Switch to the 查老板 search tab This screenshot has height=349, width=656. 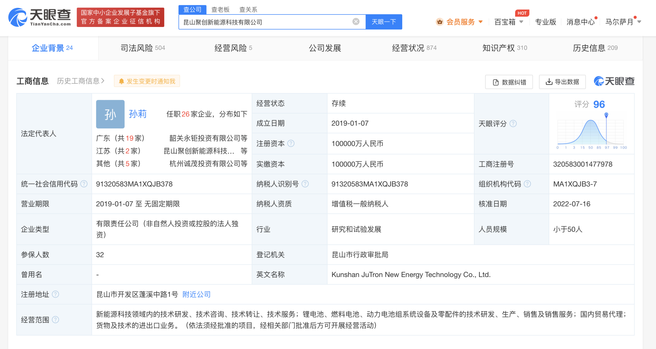tap(220, 9)
